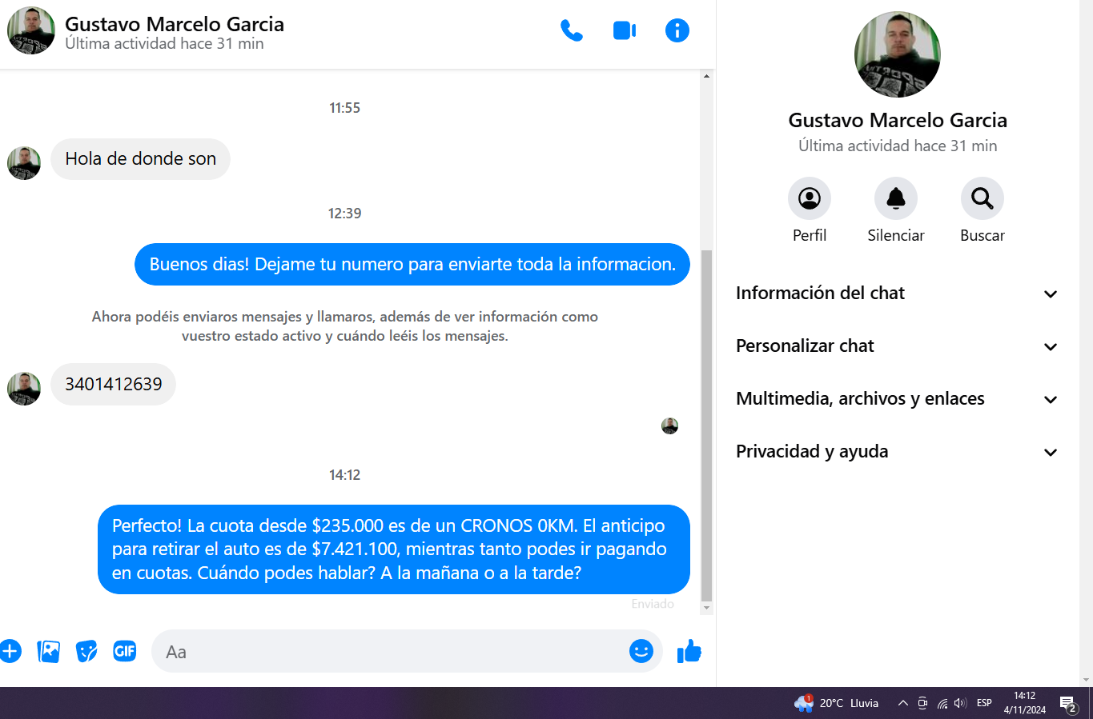
Task: Open the Windows notification center
Action: (x=1068, y=704)
